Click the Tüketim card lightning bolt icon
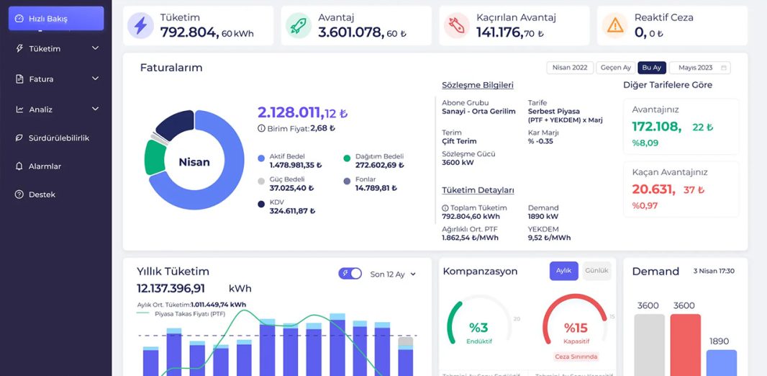Screen dimensions: 767x376 tap(140, 25)
